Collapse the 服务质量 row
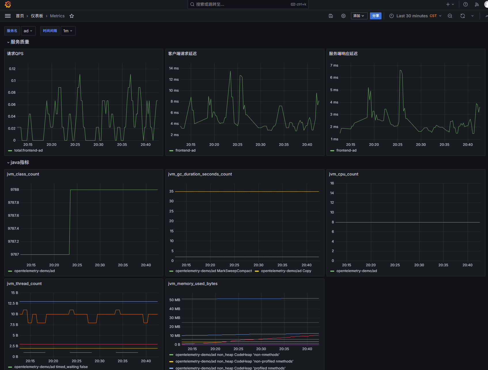This screenshot has height=370, width=488. (x=18, y=42)
